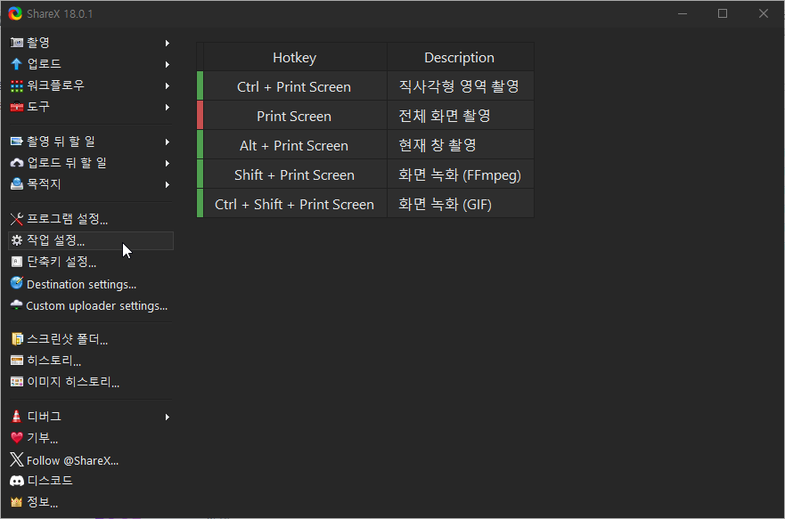This screenshot has width=785, height=519.
Task: Expand the 촬영 뒤 할 일 submenu arrow
Action: click(168, 142)
